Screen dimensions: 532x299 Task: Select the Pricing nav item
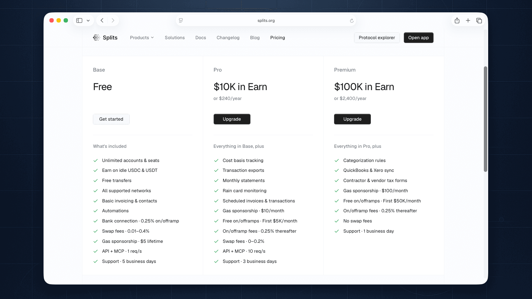point(278,38)
